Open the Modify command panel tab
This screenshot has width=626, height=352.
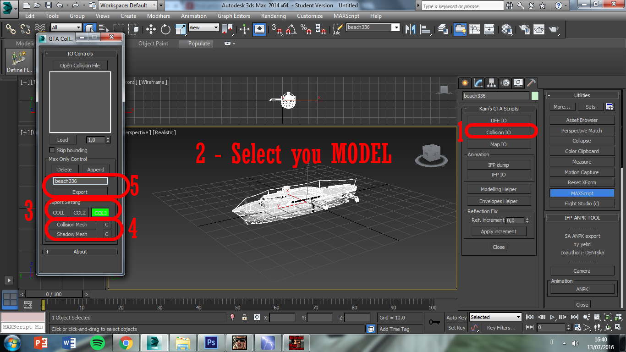pyautogui.click(x=478, y=83)
